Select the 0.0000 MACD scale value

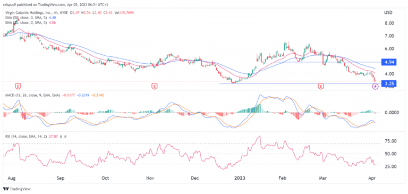(x=391, y=113)
